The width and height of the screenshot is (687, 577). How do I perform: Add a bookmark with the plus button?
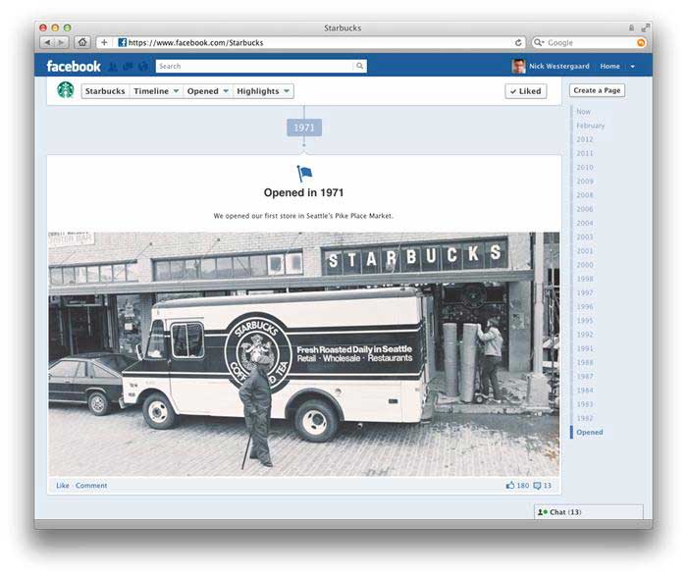pyautogui.click(x=104, y=42)
